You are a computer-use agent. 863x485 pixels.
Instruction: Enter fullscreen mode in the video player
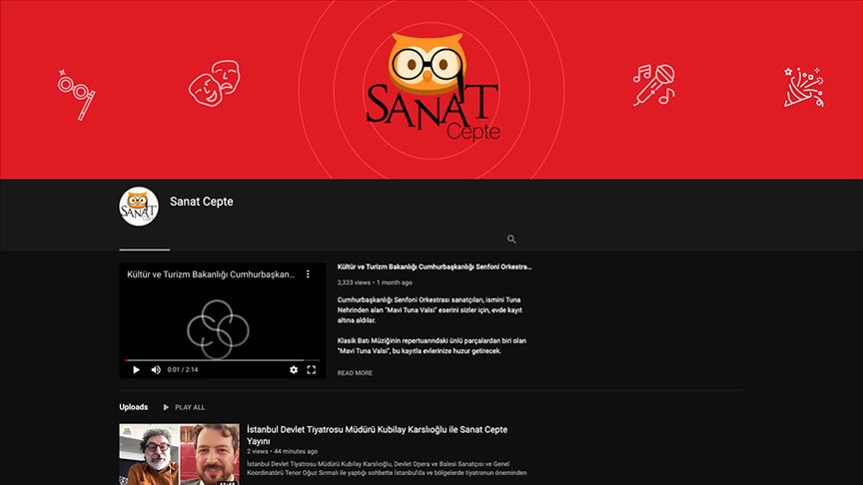pos(312,369)
